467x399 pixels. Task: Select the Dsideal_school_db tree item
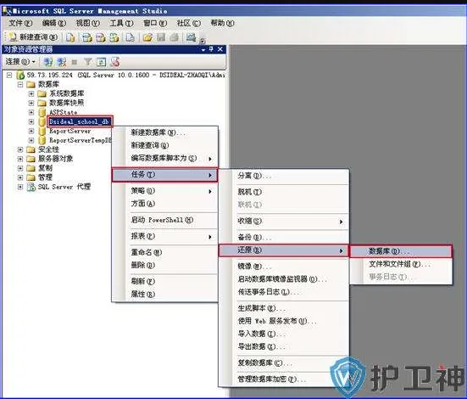pos(80,121)
